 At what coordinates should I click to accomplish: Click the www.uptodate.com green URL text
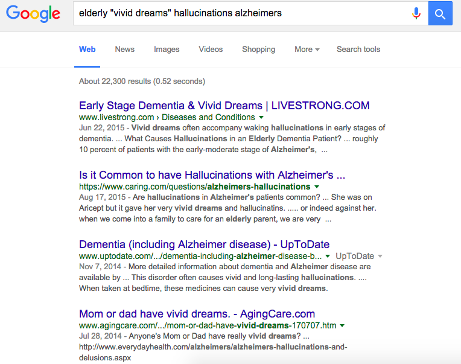[200, 256]
